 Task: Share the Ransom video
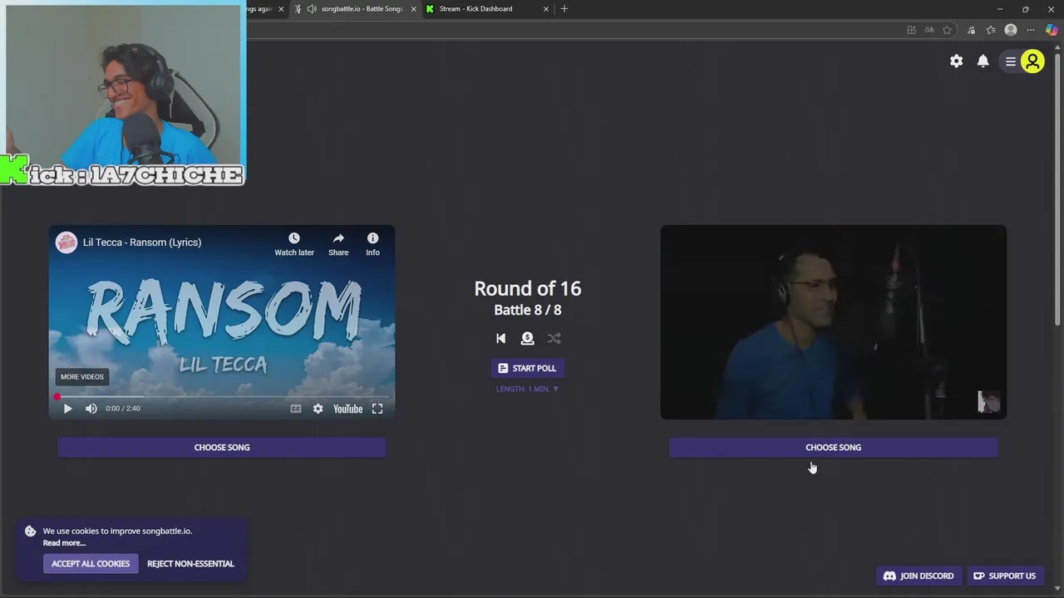click(338, 244)
